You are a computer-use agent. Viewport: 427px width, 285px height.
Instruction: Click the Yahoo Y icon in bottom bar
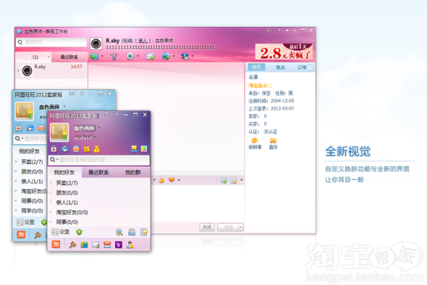coord(119,245)
